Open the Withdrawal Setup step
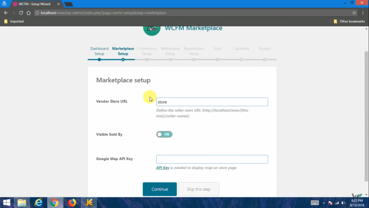The height and width of the screenshot is (208, 369). click(170, 51)
